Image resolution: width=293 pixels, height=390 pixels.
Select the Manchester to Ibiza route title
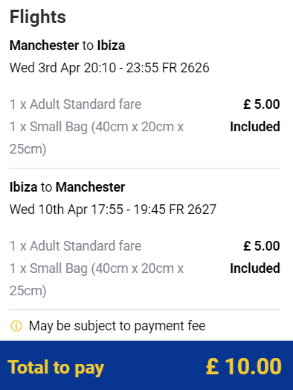67,45
